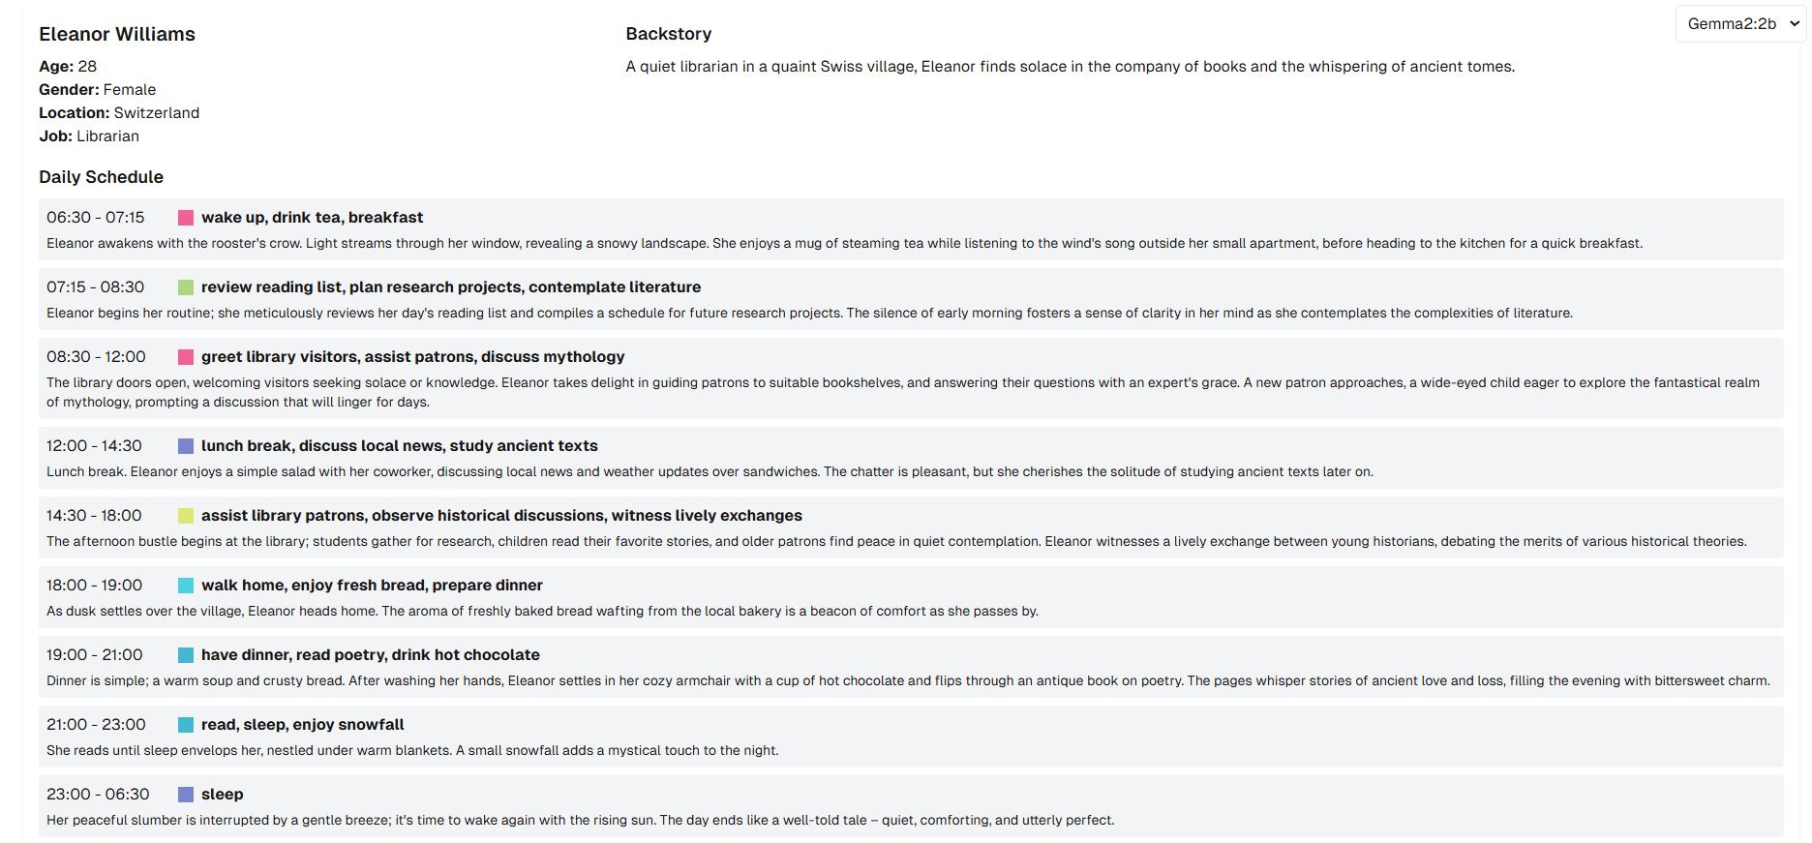Screen dimensions: 1812x843
Task: Click the 23:00 - 06:30 sleep time range
Action: point(98,795)
